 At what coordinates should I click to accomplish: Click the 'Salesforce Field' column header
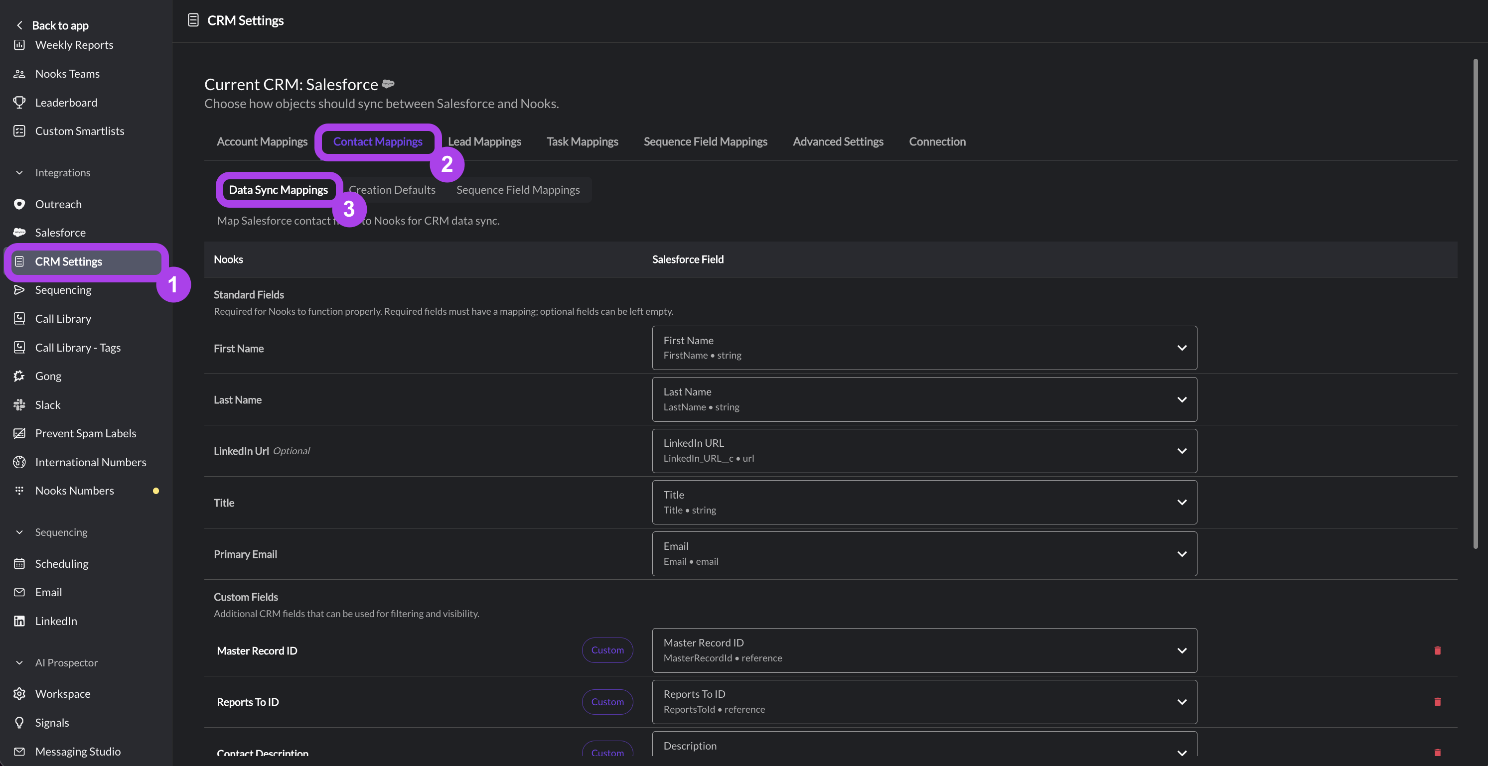[x=688, y=260]
